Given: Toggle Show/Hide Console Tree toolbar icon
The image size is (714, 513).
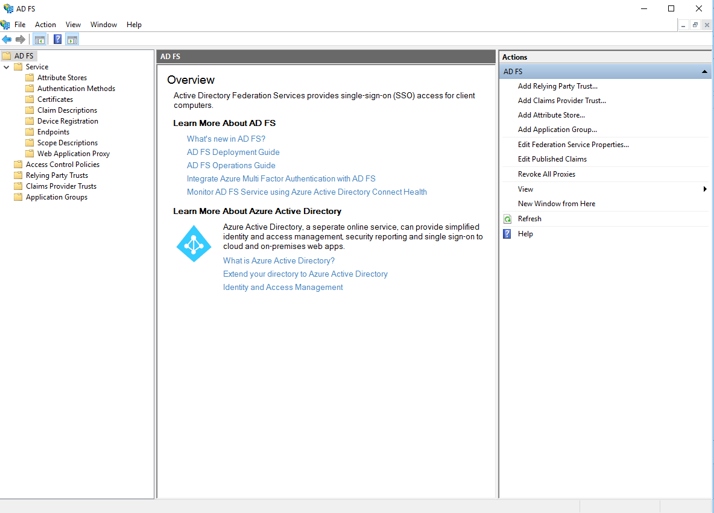Looking at the screenshot, I should (x=40, y=40).
